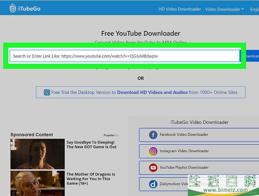Click the PropellerAds label
Viewport: 259px width, 196px height.
pos(111,135)
